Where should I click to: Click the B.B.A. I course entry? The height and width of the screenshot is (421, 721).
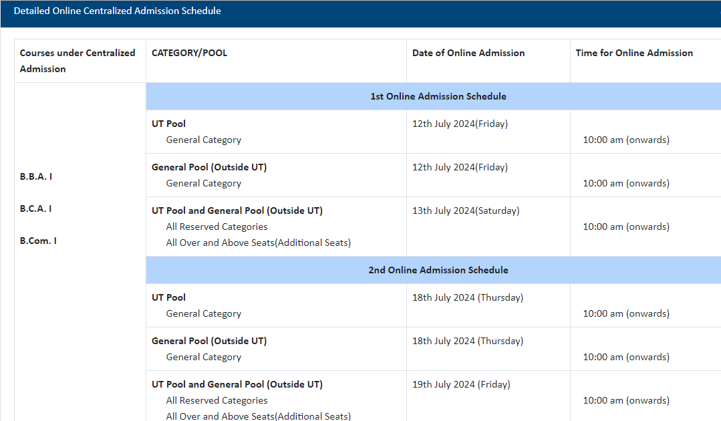[36, 176]
